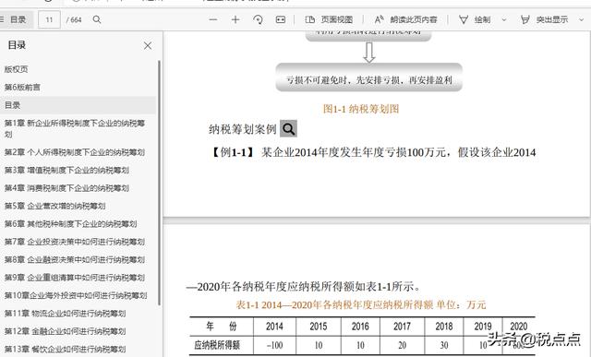The width and height of the screenshot is (591, 357).
Task: Go to 第3章 增值税制度 chapter
Action: [x=66, y=171]
